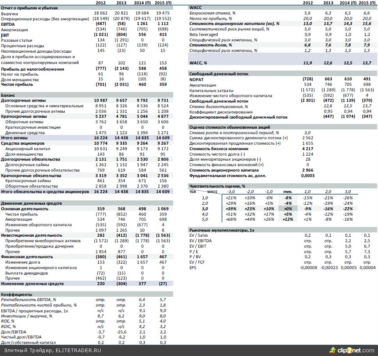Click the 'Изменение денежных средств' row label
The height and width of the screenshot is (356, 378).
pos(32,284)
